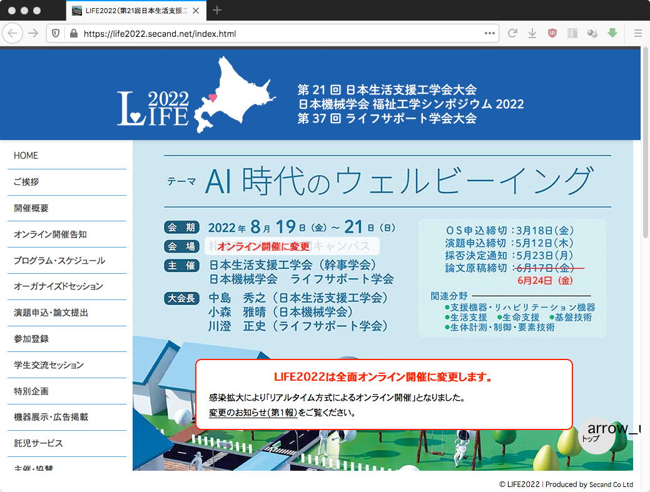Open the 変更のお知らせ(第1報) link
650x492 pixels.
point(253,413)
